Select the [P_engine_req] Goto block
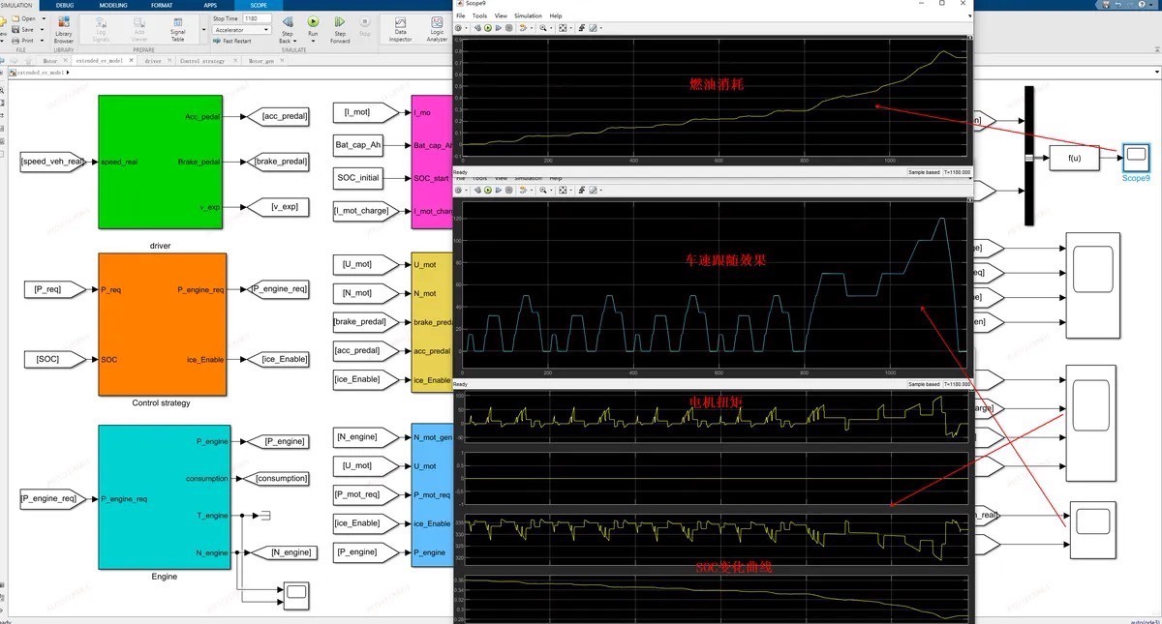This screenshot has height=624, width=1162. (x=281, y=288)
